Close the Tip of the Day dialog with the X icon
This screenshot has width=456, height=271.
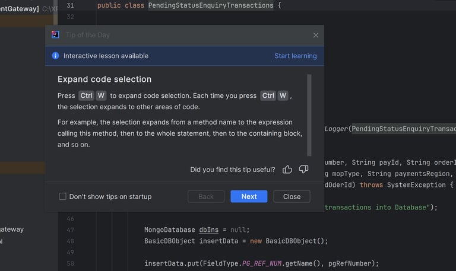pos(315,35)
